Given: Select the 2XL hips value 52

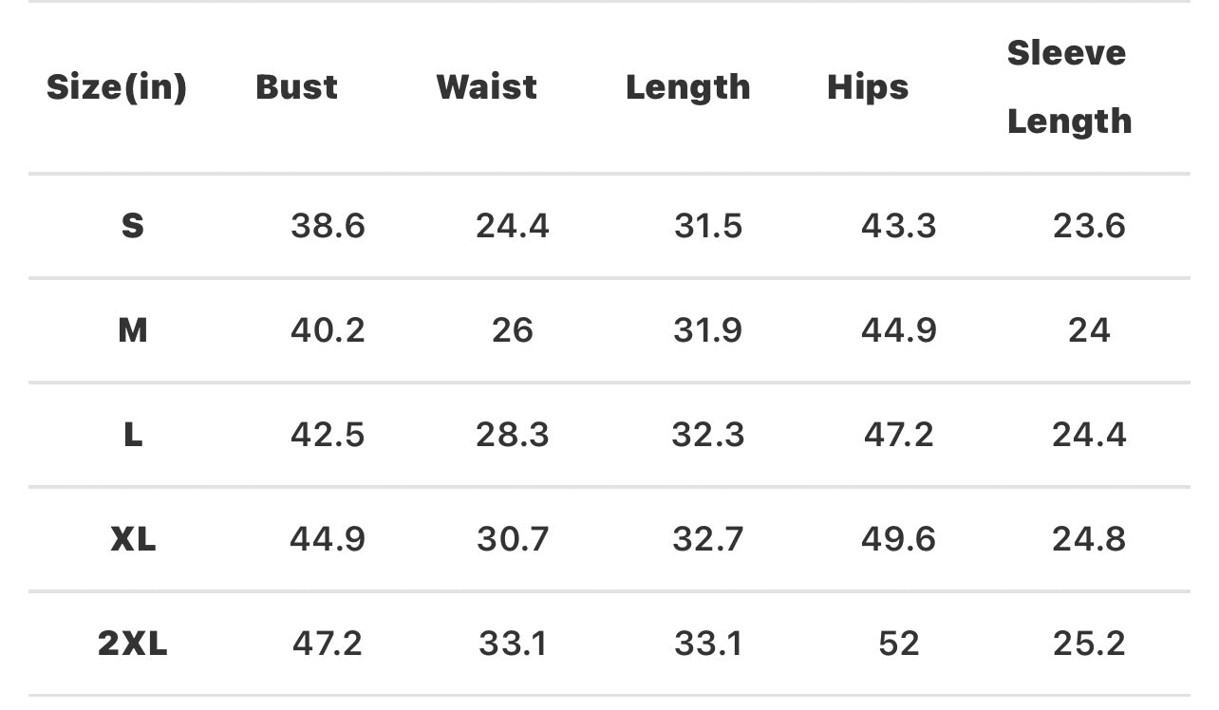Looking at the screenshot, I should click(x=898, y=644).
